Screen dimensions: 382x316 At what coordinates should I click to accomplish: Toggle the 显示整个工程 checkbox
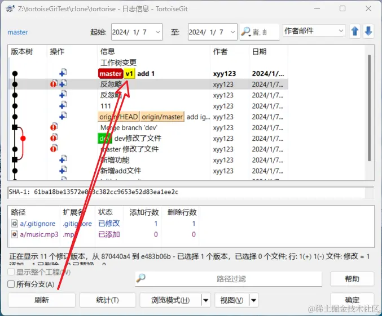pyautogui.click(x=11, y=272)
